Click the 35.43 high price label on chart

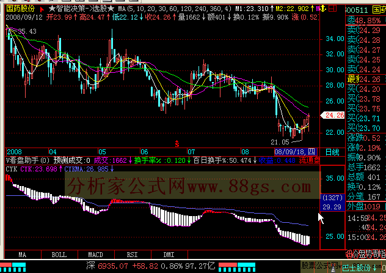27,31
